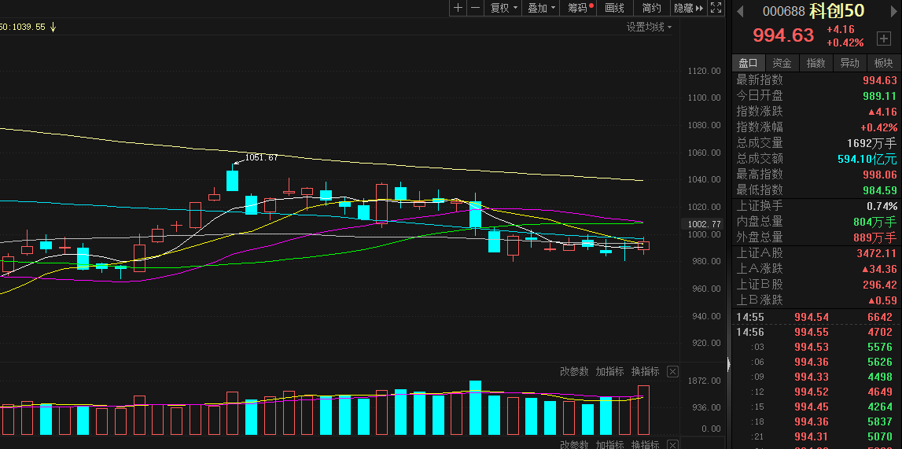This screenshot has width=902, height=449.
Task: Add 科创50 to watchlist with plus icon
Action: 883,39
